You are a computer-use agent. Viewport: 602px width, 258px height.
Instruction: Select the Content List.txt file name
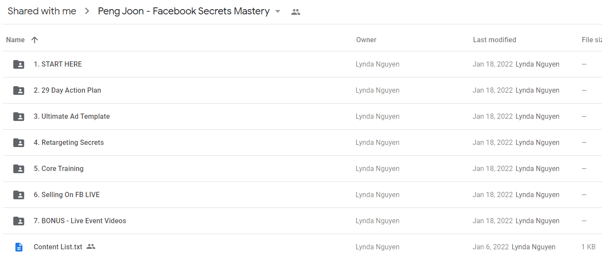coord(58,247)
